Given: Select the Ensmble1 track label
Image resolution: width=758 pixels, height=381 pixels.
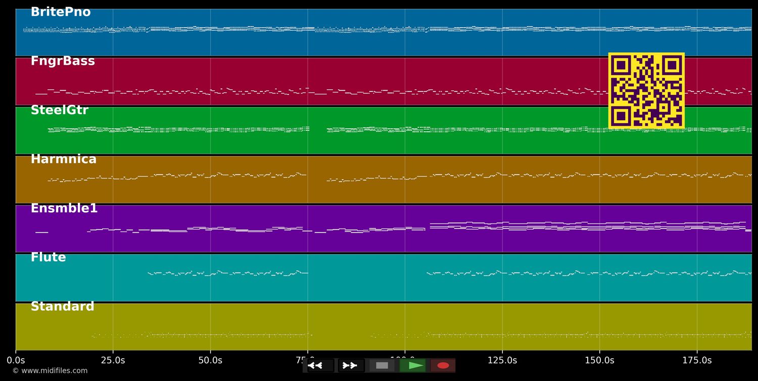Looking at the screenshot, I should [x=64, y=208].
